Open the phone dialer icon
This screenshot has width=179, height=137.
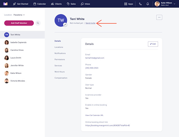pyautogui.click(x=140, y=4)
